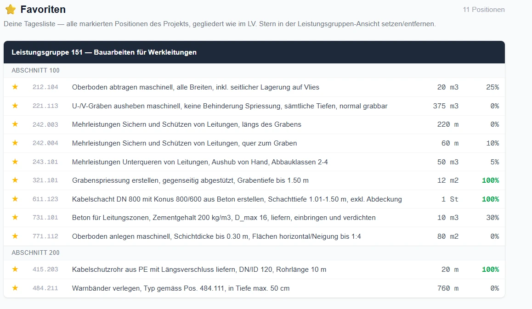Click quantity '1 St' on Kabelschacht row
Image resolution: width=532 pixels, height=309 pixels.
450,199
